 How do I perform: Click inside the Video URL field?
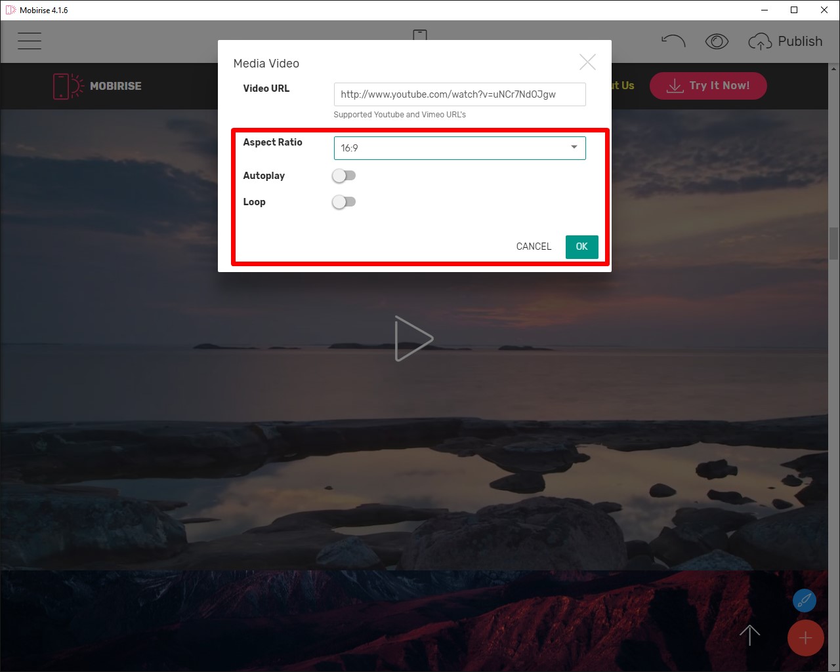[459, 94]
